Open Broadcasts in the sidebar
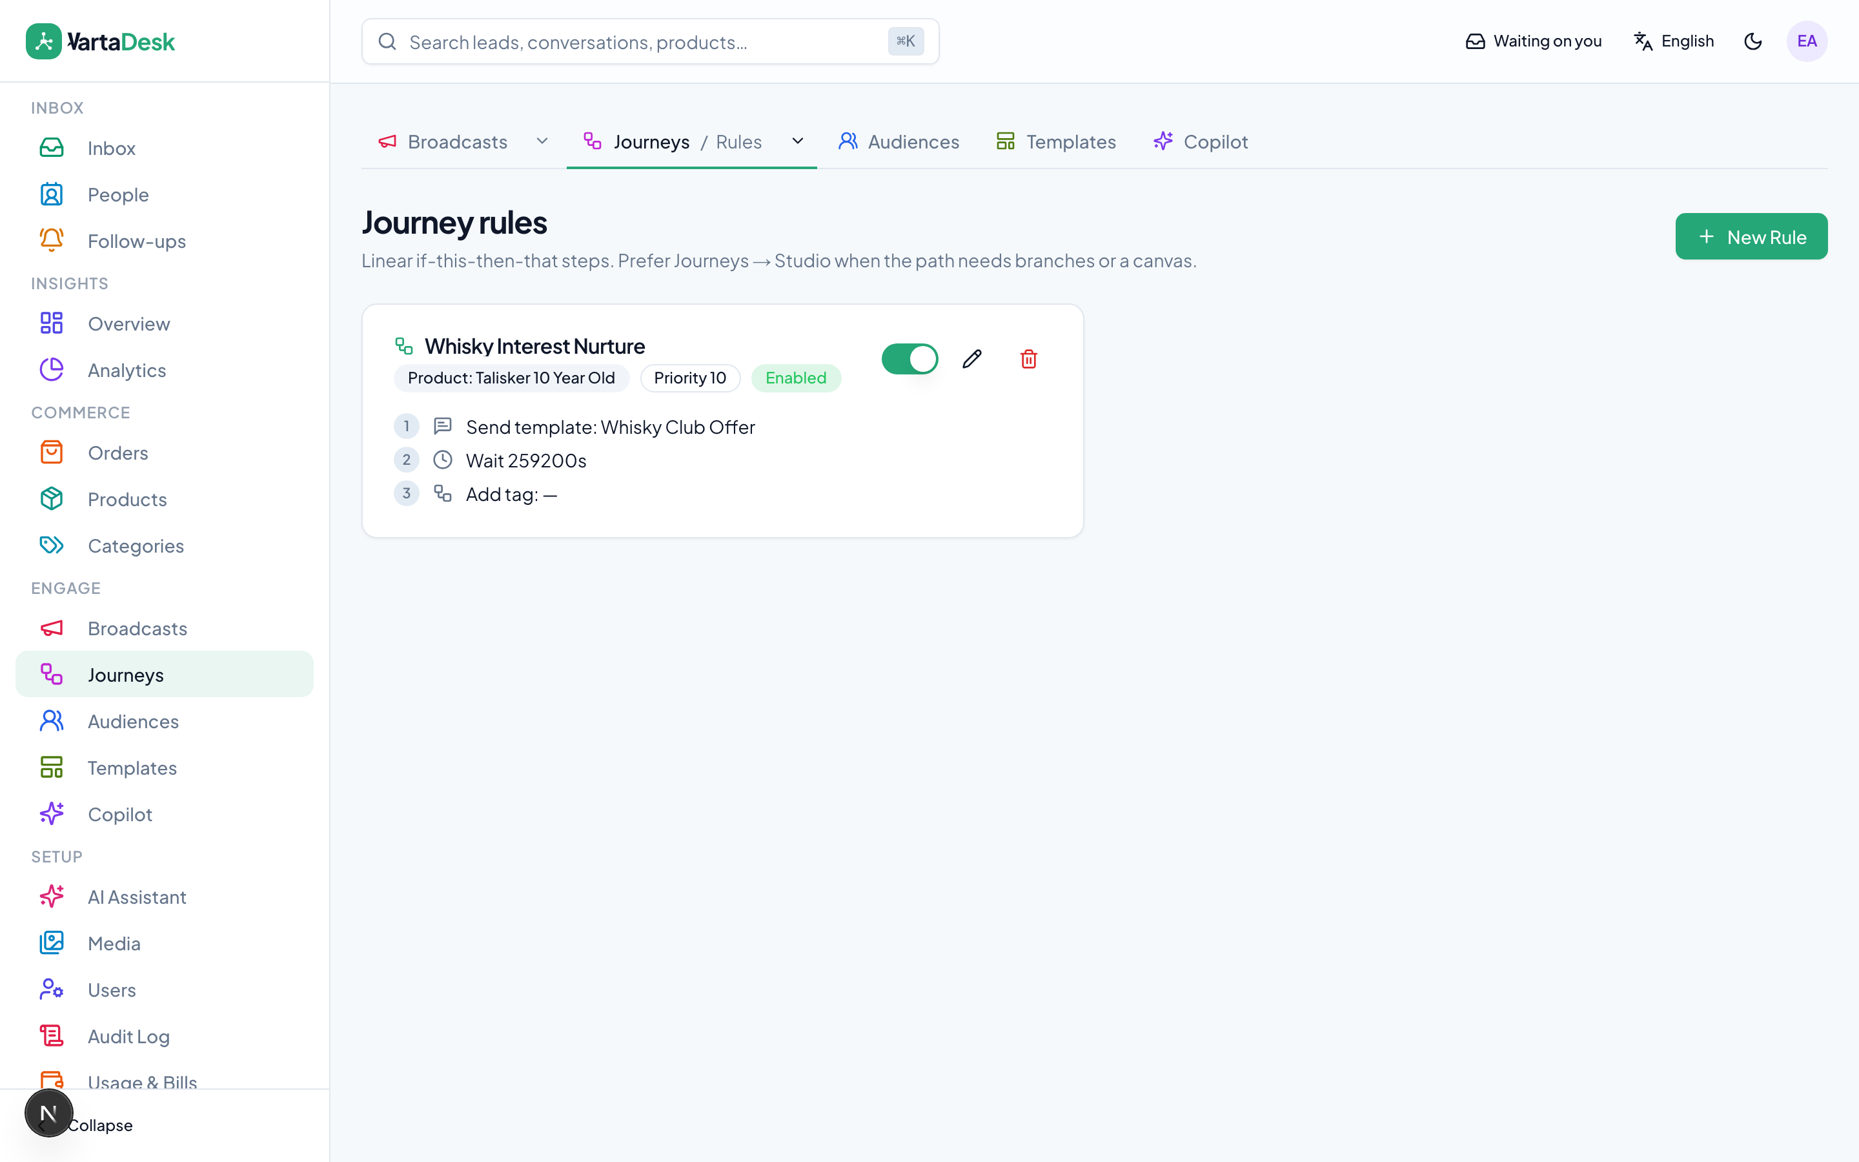Screen dimensions: 1859x1162 [x=165, y=629]
